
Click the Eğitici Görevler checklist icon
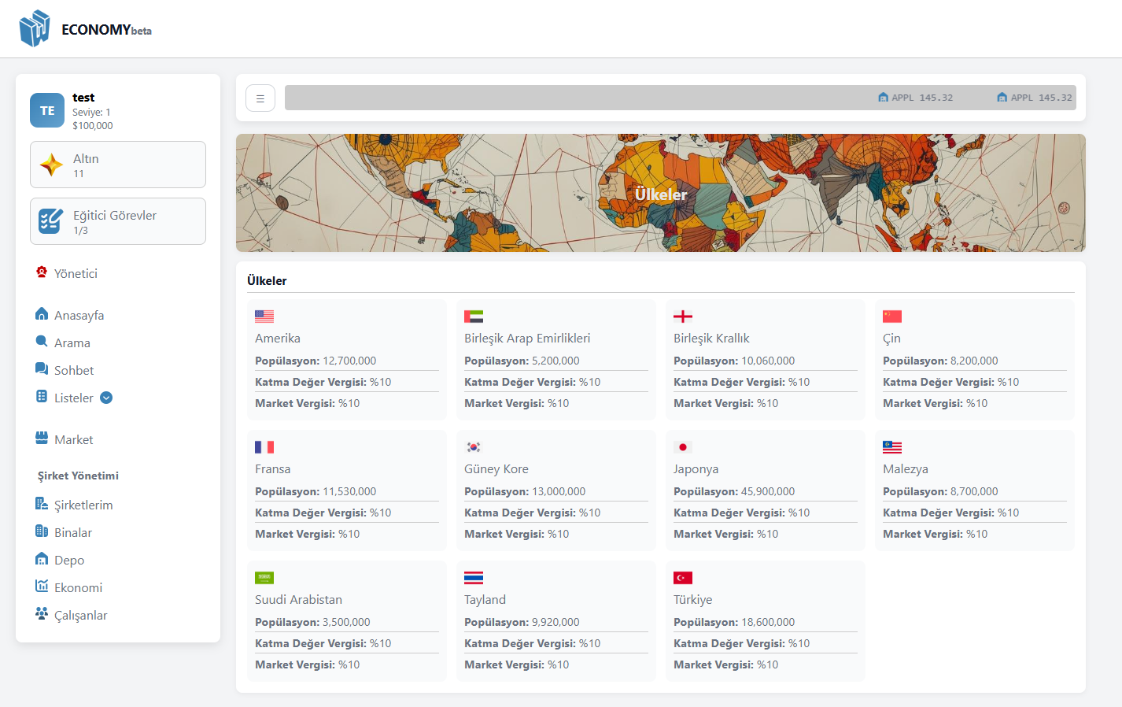coord(51,221)
